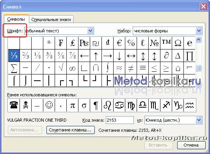Choose the identical to ≡ symbol
Image resolution: width=210 pixels, height=154 pixels.
click(x=142, y=68)
